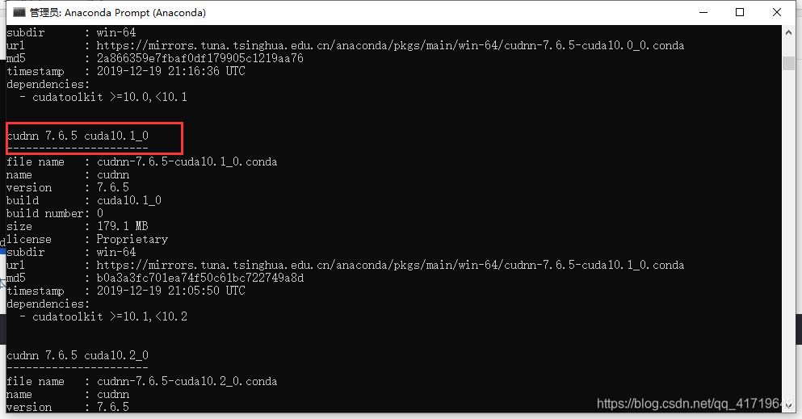This screenshot has width=802, height=419.
Task: Click the cuda10.1_0 tsinghua mirror url line
Action: (345, 265)
